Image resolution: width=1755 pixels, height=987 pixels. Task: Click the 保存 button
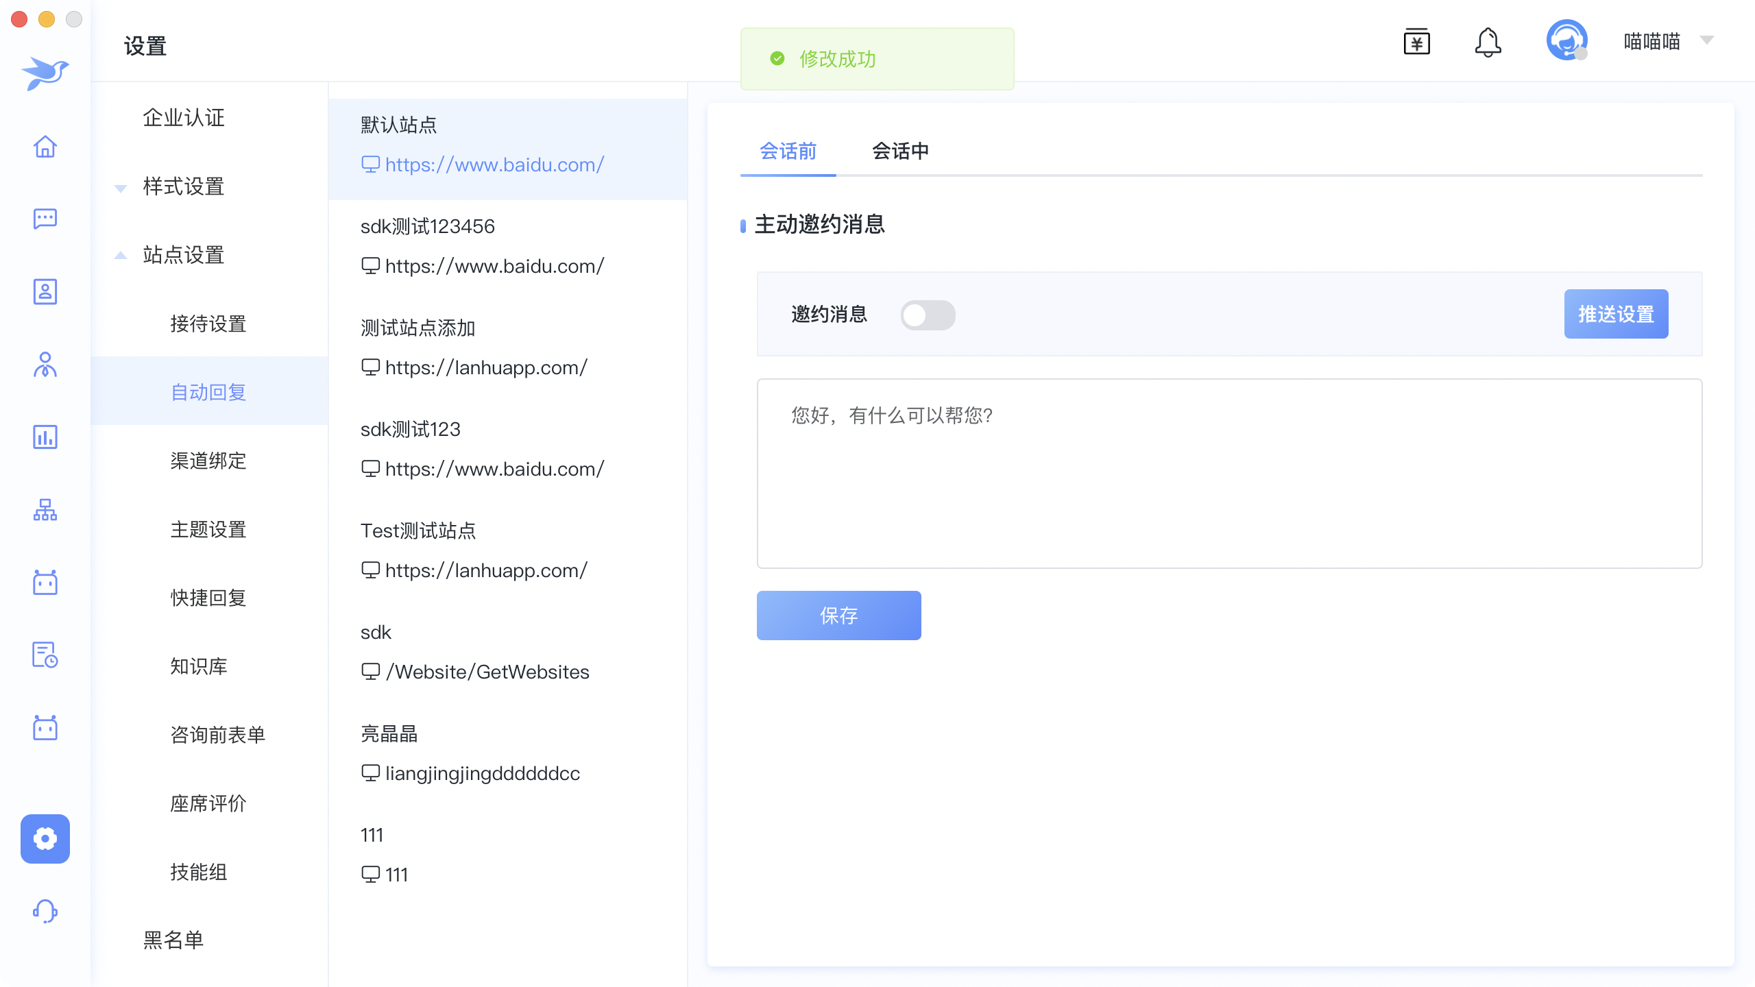point(838,615)
